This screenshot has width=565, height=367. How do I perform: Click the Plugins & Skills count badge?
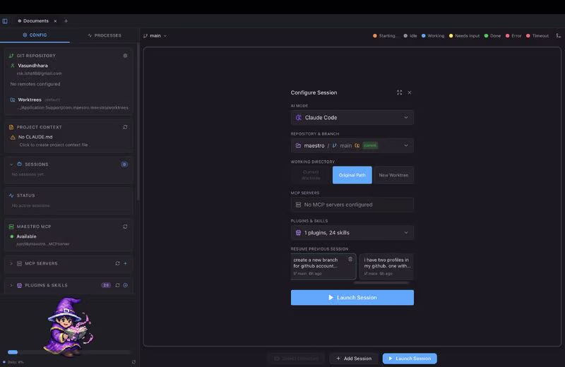[106, 285]
